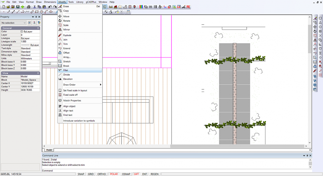Viewport: 323px width, 176px height.
Task: Click the Divide entry
Action: coord(80,75)
